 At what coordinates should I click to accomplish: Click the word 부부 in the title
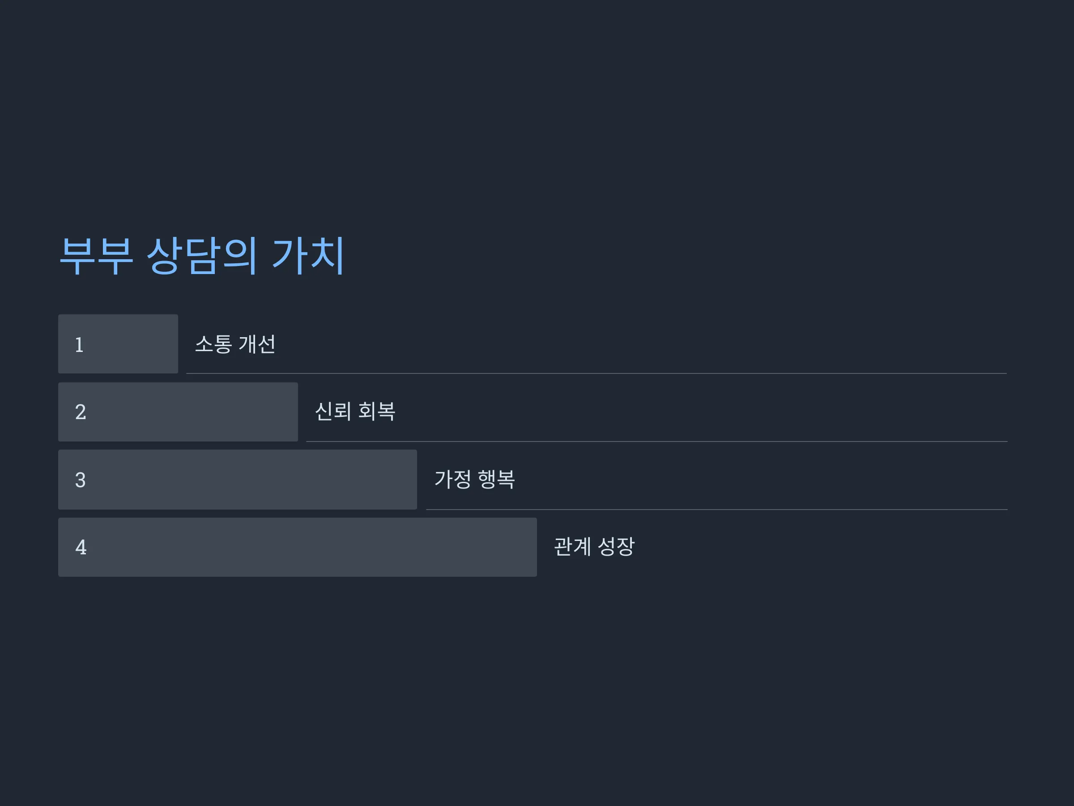[96, 256]
